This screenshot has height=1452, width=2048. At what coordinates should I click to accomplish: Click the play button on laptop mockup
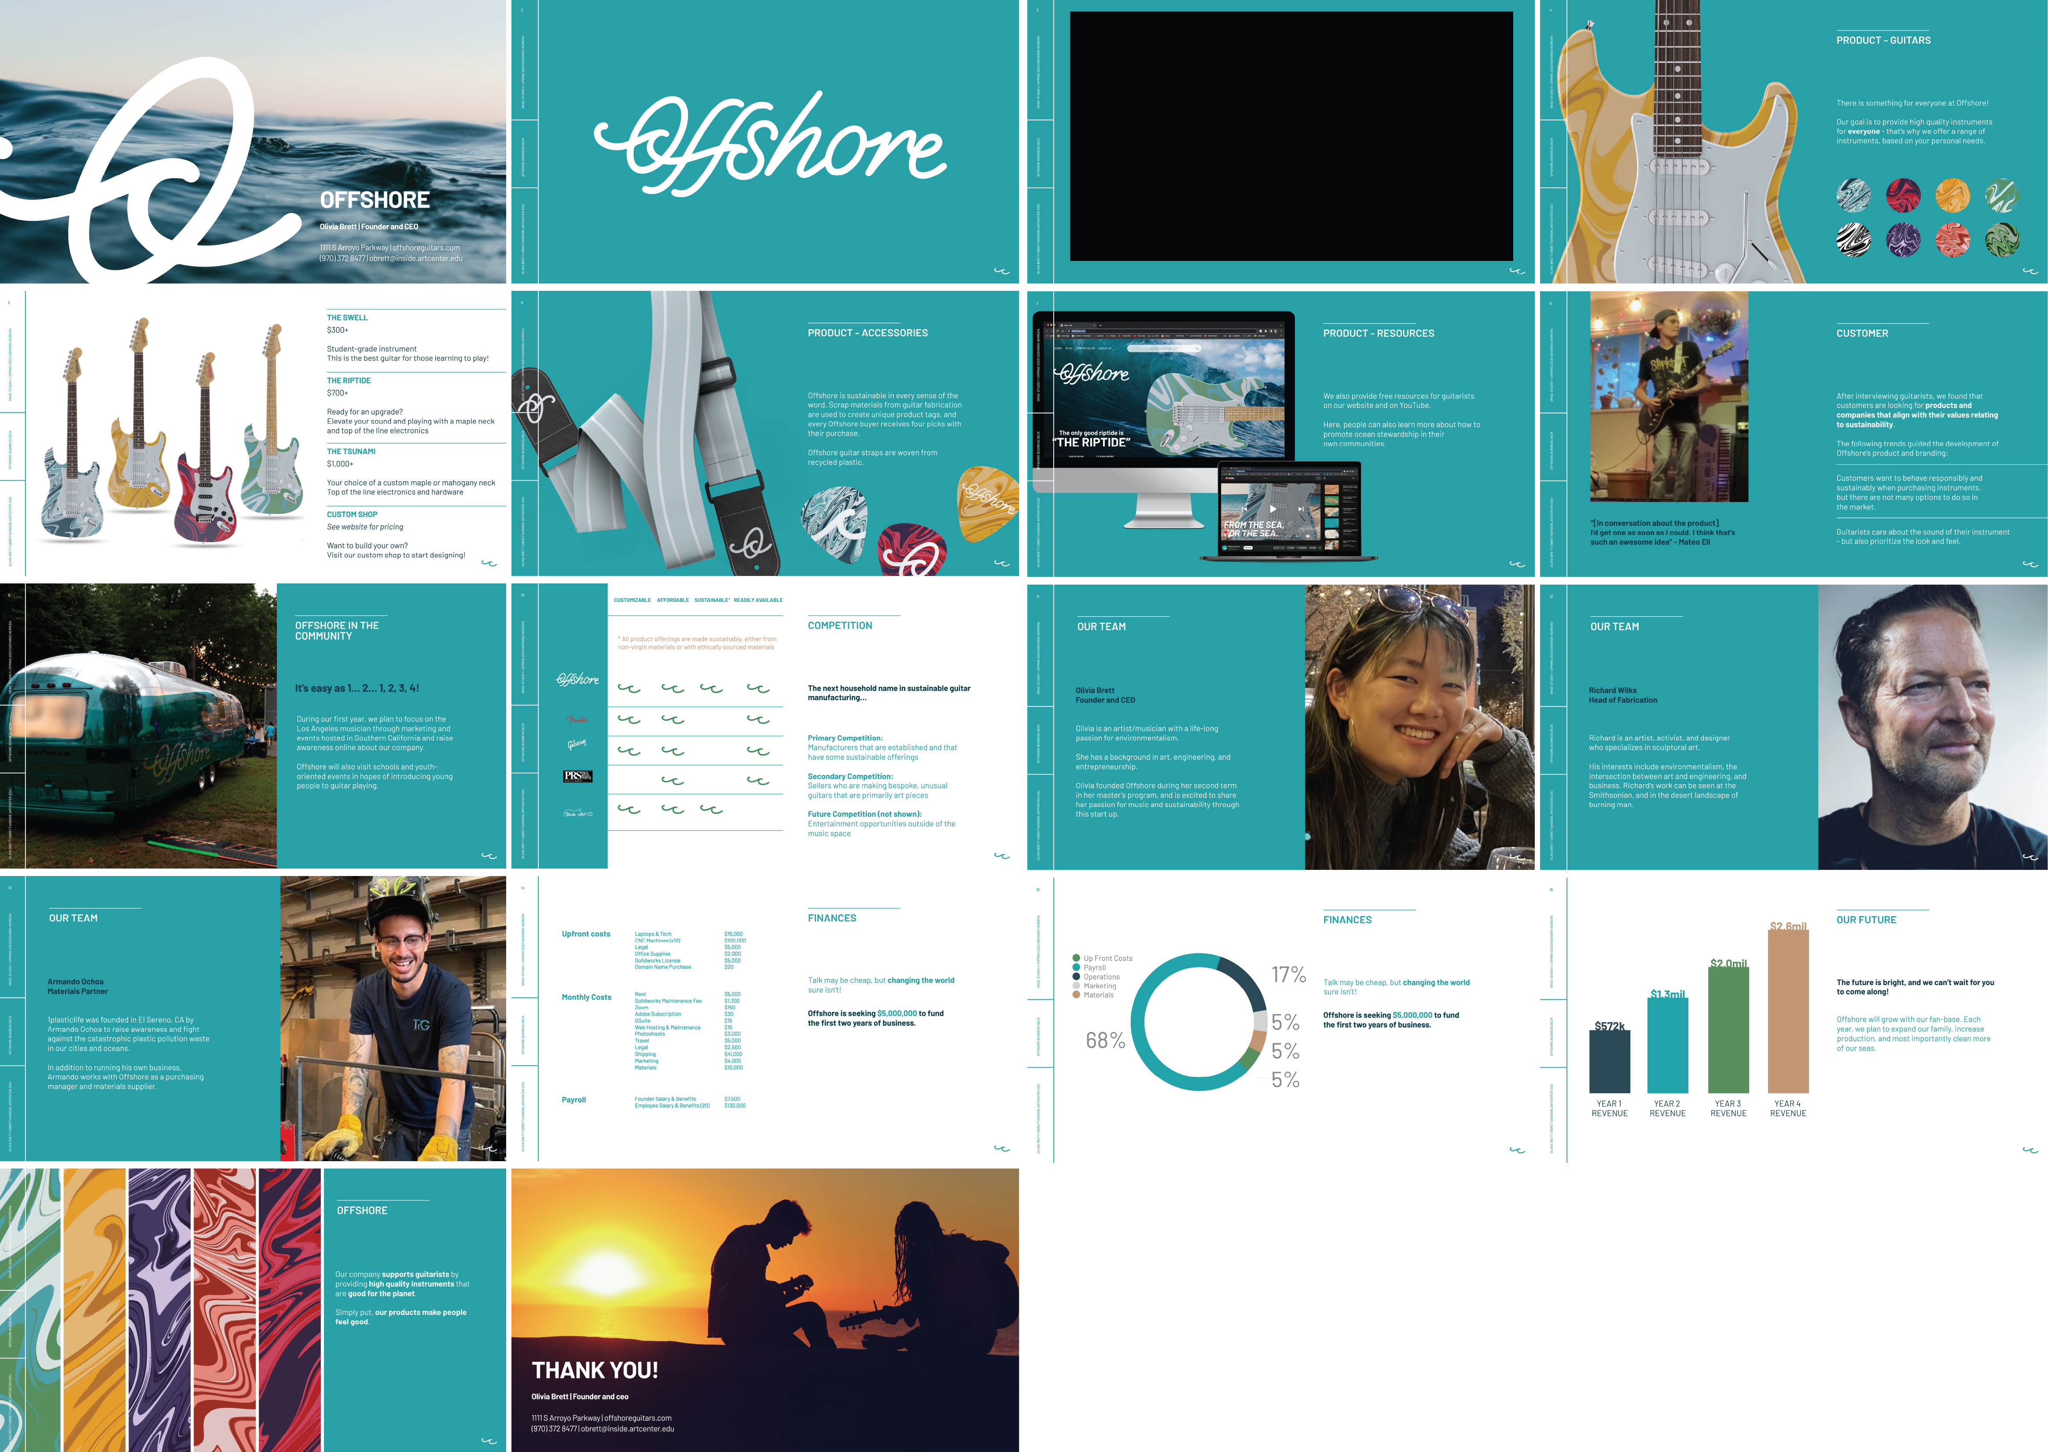tap(1273, 510)
